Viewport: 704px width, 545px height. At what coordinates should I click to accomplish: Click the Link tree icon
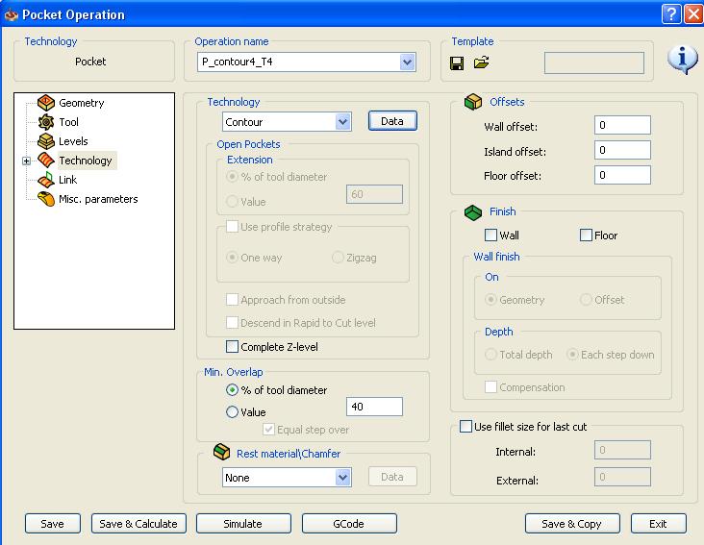[46, 180]
